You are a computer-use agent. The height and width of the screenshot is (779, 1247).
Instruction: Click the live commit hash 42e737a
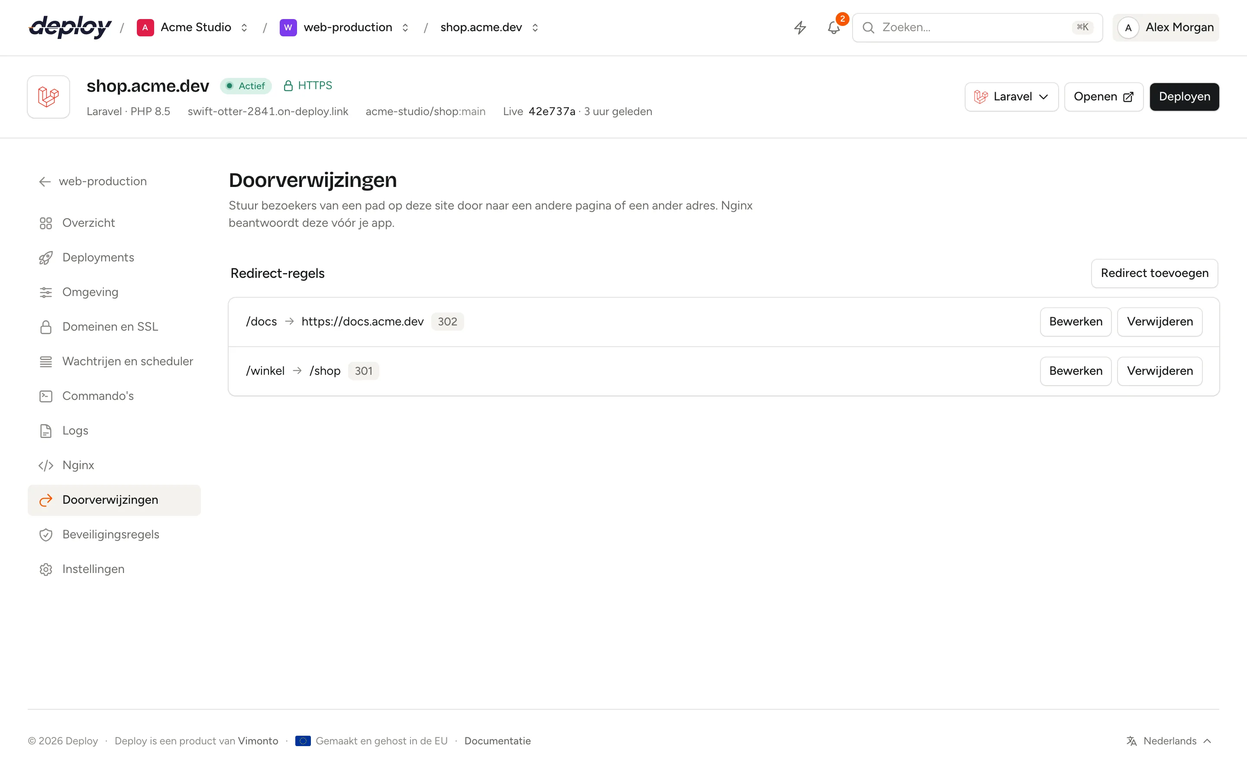coord(552,112)
